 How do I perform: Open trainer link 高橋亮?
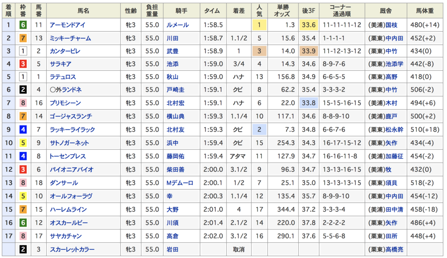(394, 249)
